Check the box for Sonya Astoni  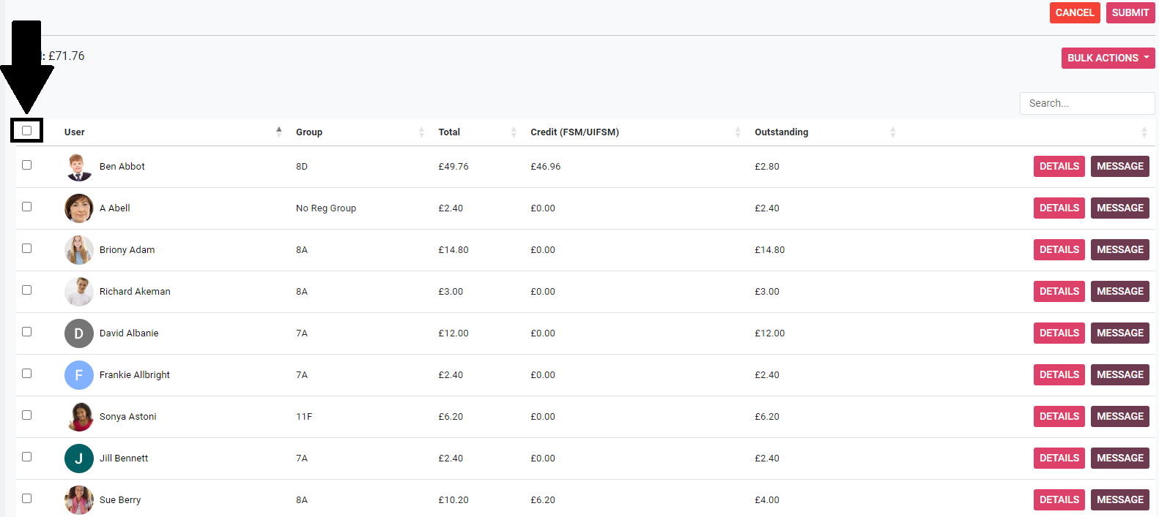27,415
